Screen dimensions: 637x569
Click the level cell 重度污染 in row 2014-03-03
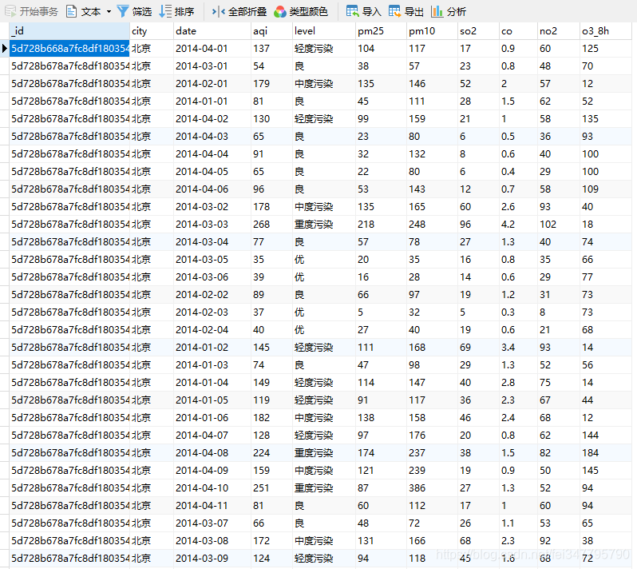[x=324, y=224]
